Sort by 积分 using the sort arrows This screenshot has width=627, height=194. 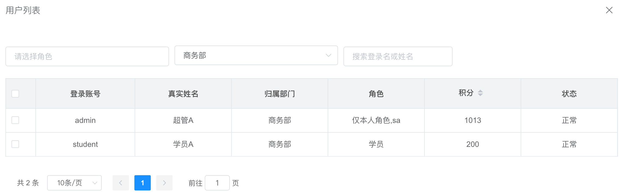coord(480,93)
